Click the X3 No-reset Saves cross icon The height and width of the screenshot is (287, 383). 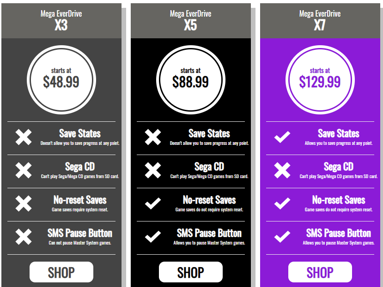coord(24,204)
